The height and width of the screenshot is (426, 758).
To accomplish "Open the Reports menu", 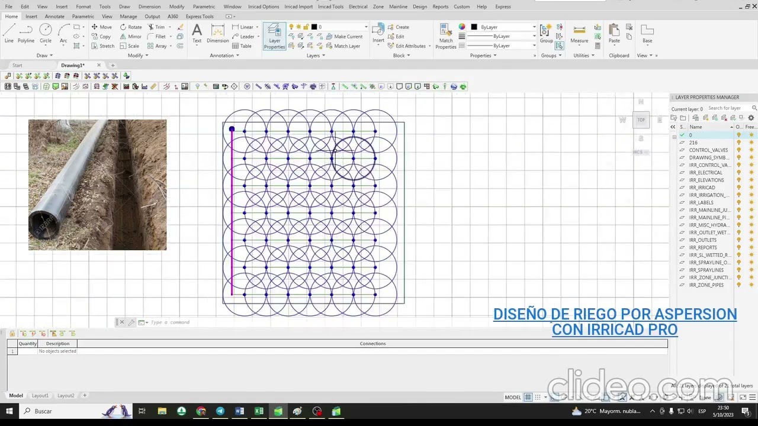I will tap(441, 7).
